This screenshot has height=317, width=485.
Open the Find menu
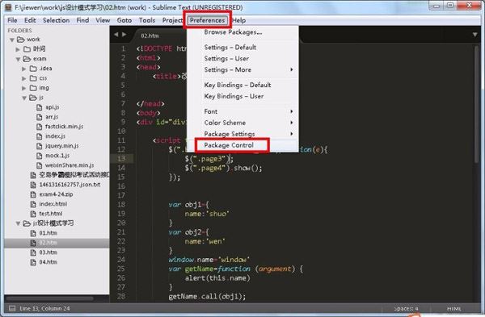coord(82,20)
